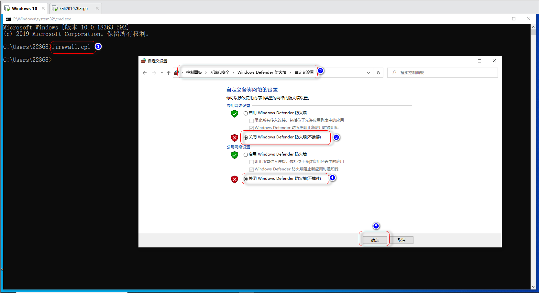Check Windows Defender 防火墙阻止新应用时通知我 for private network

pyautogui.click(x=251, y=128)
